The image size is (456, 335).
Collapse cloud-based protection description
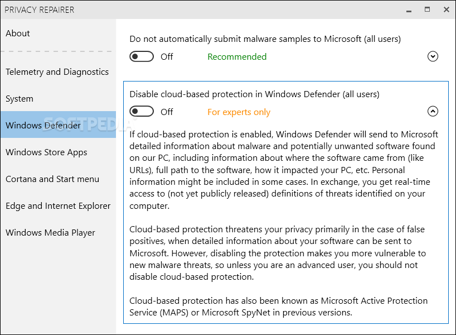tap(433, 111)
